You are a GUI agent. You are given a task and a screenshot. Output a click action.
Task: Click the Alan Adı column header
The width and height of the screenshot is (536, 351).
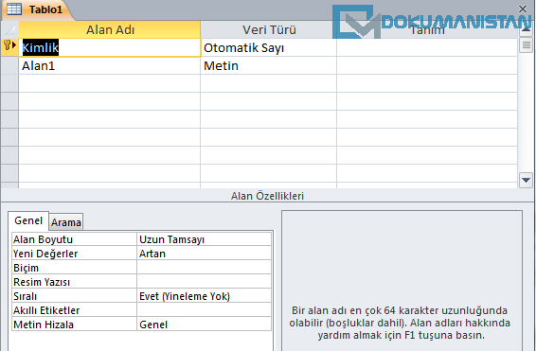pos(110,29)
